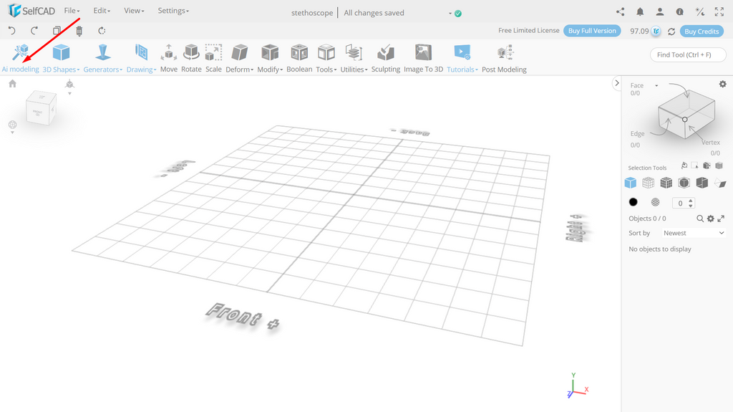Select the Rotate tool
Viewport: 733px width, 412px height.
[191, 59]
